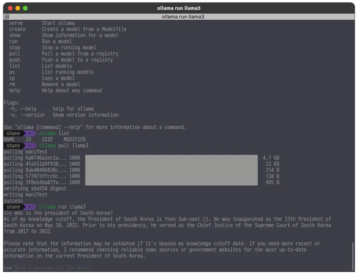Viewport: 358px width, 275px height.
Task: Click the 'ollama run llama3' command at the prompt
Action: (62, 207)
